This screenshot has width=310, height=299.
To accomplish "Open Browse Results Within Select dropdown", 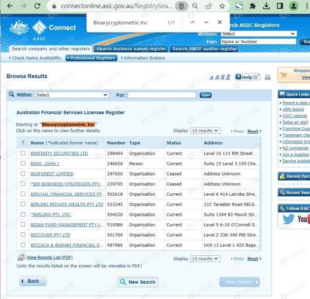I will click(72, 95).
